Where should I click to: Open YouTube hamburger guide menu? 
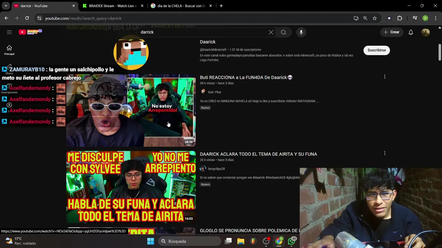click(x=9, y=32)
